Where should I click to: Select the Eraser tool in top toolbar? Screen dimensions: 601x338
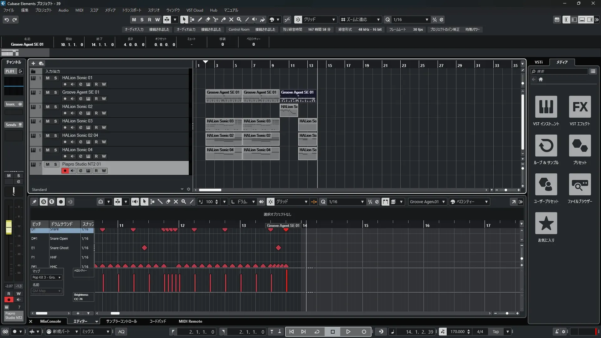click(x=208, y=19)
